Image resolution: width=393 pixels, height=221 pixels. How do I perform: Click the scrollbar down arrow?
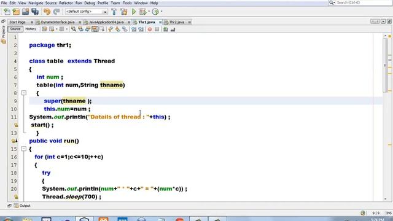(385, 199)
